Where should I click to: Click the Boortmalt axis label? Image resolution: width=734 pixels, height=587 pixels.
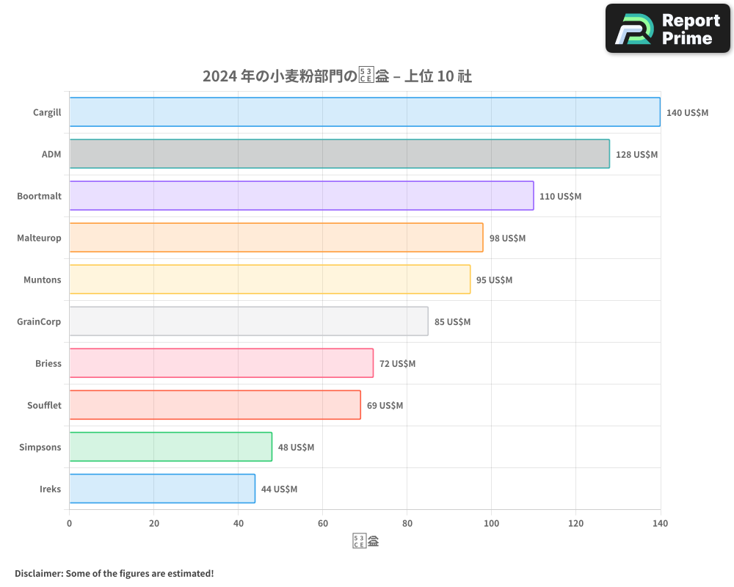(x=39, y=196)
